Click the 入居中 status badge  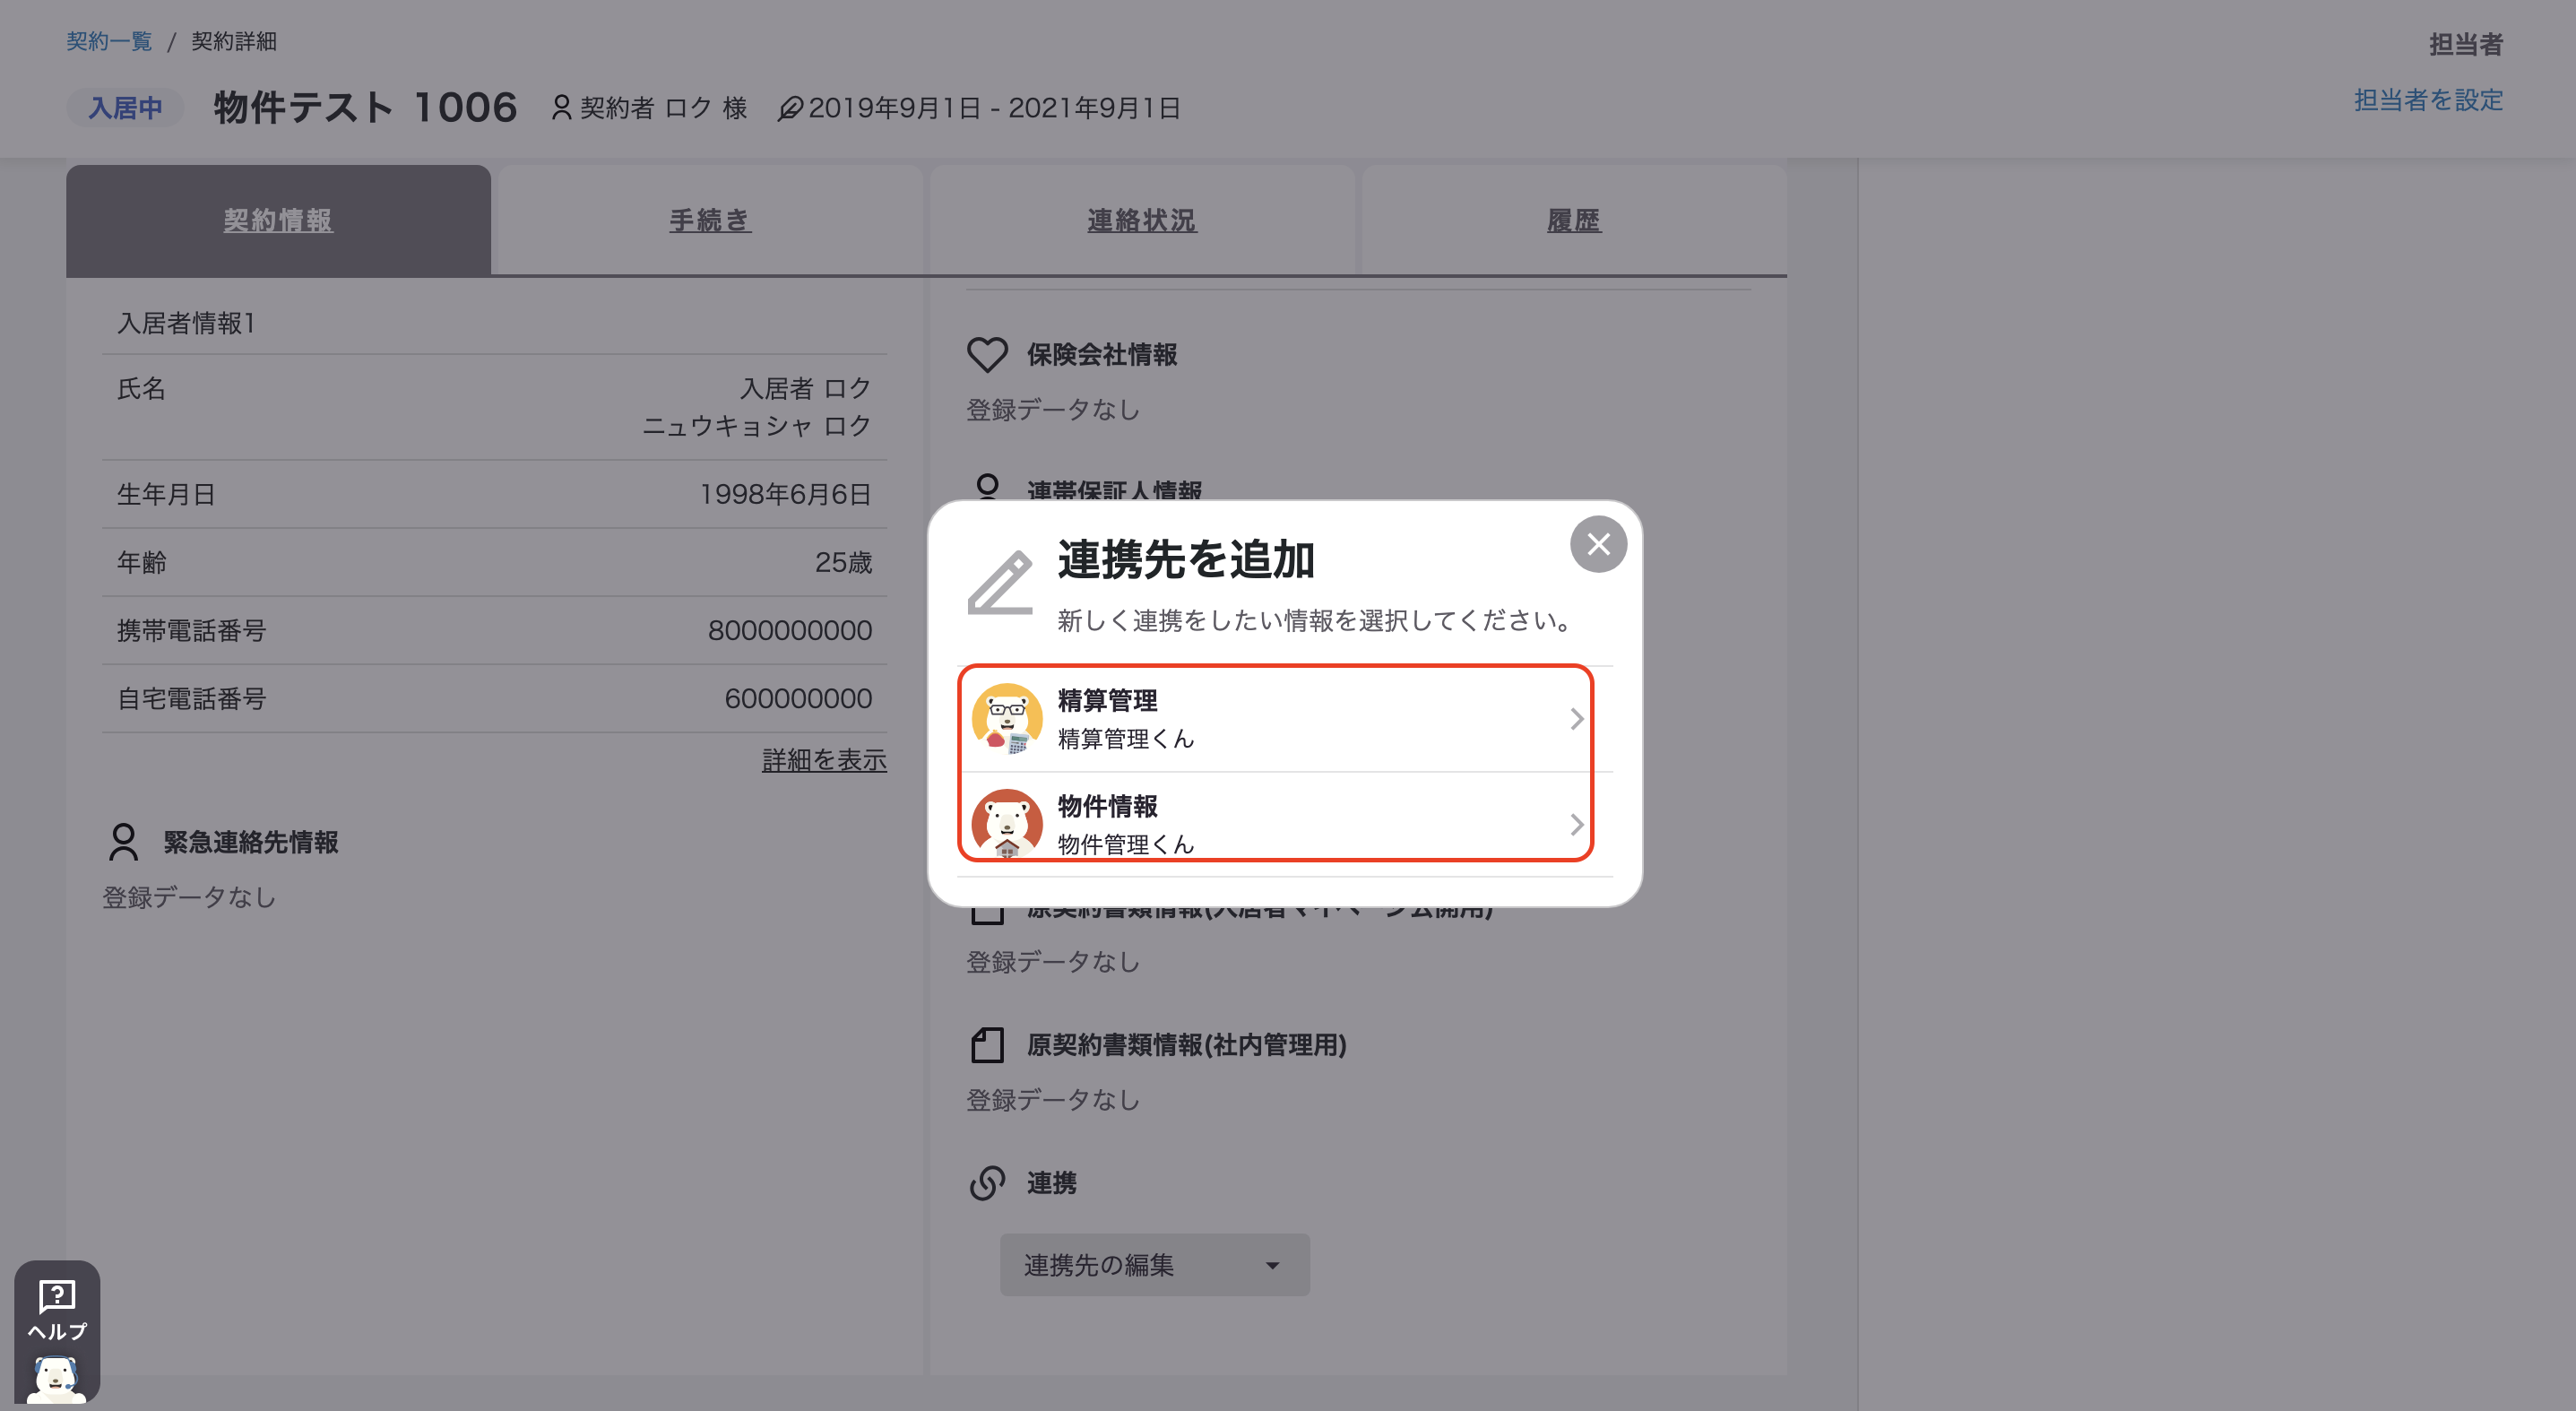coord(125,108)
